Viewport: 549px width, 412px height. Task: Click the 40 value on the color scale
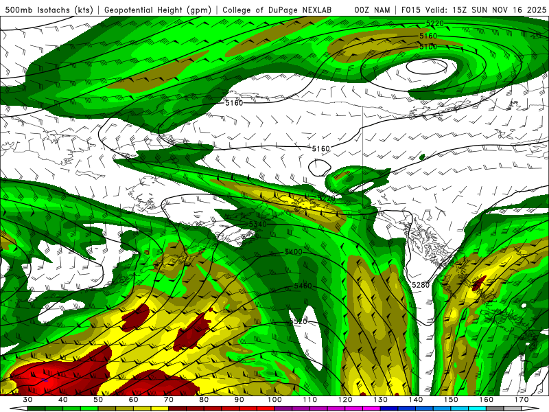pyautogui.click(x=63, y=400)
